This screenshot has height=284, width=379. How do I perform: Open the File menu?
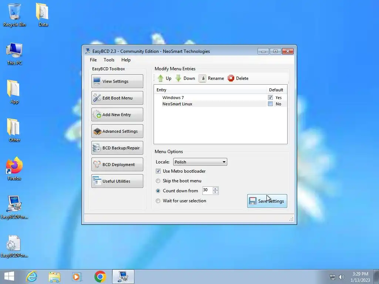point(93,60)
